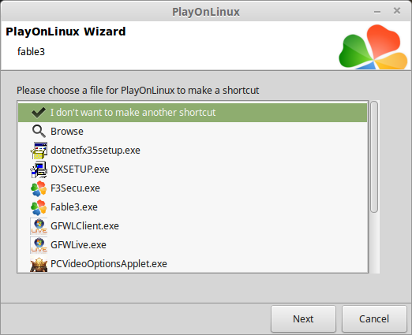Click the F3Secu.exe clover icon
The height and width of the screenshot is (335, 412).
(39, 188)
